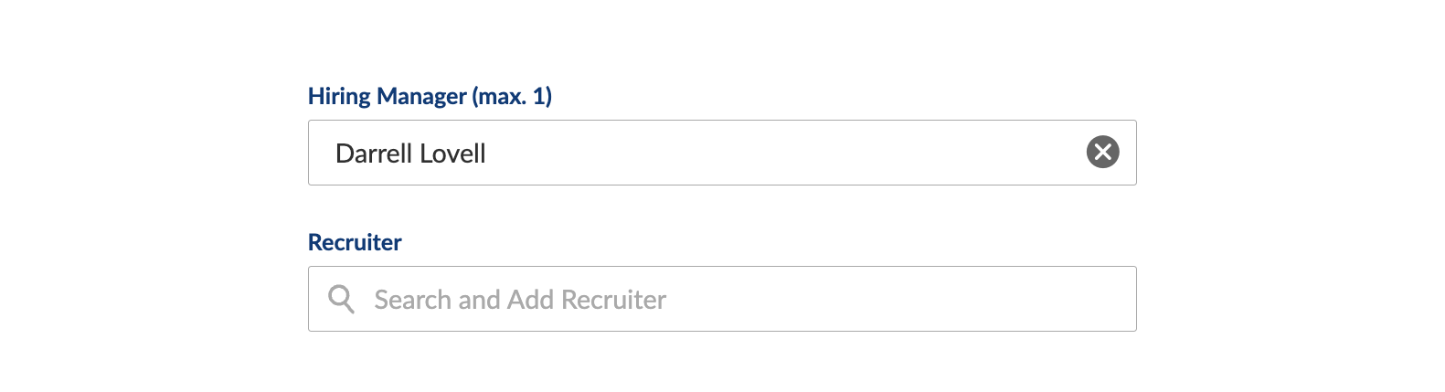Click the Darrell Lovell entry
The image size is (1445, 392).
410,154
